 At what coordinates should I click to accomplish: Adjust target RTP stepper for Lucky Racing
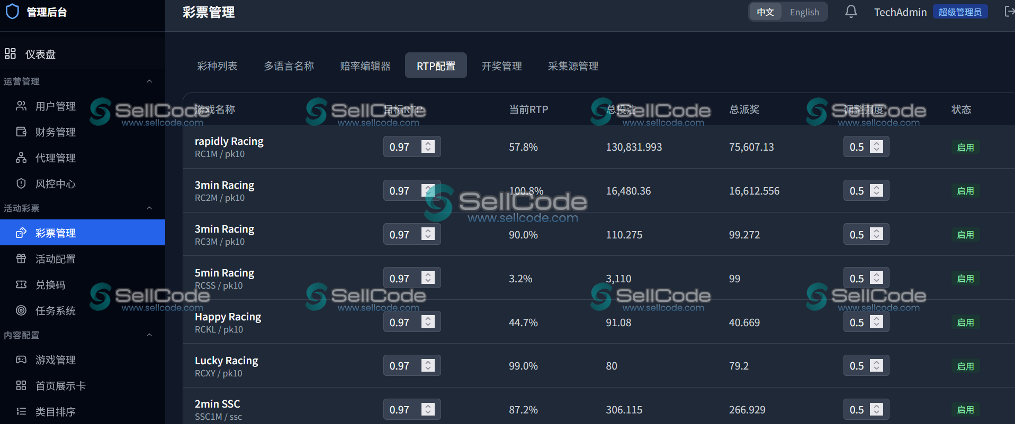click(428, 365)
